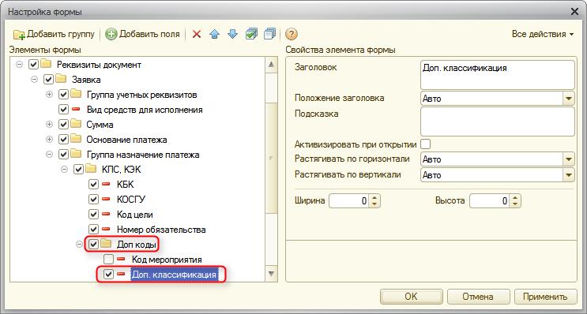Click the Основание платежа folder icon
The height and width of the screenshot is (314, 587).
click(76, 139)
